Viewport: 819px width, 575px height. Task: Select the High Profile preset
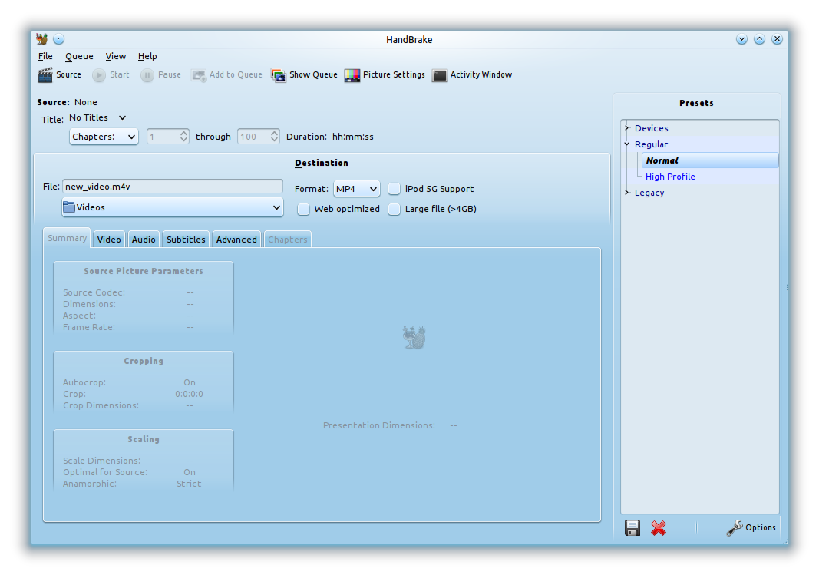pos(670,177)
